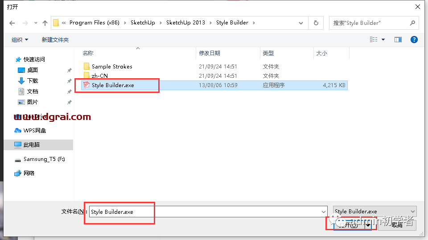428x240 pixels.
Task: Click the 图片 pictures icon
Action: coord(21,102)
